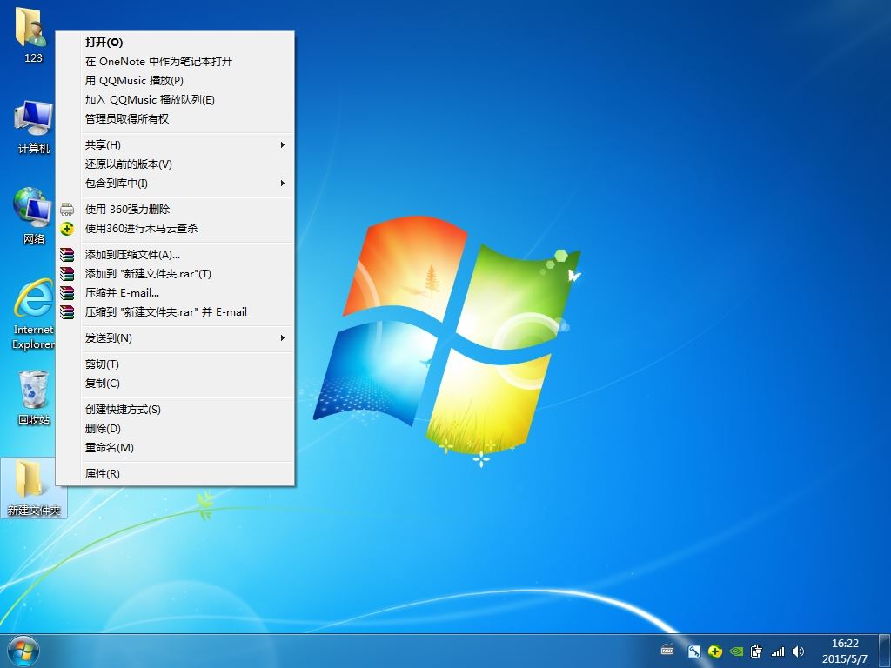This screenshot has width=891, height=668.
Task: Click the WinRAR icon beside 添加到压缩文件(A)
Action: [x=67, y=255]
